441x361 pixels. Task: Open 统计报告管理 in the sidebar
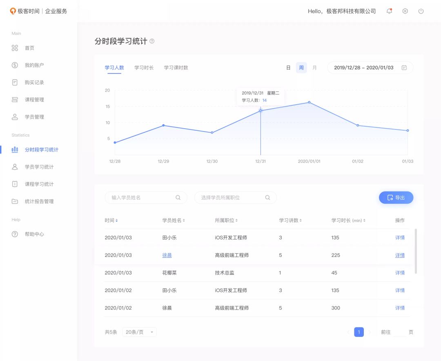tap(39, 201)
